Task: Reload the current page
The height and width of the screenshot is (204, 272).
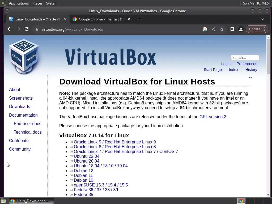Action: click(x=27, y=29)
